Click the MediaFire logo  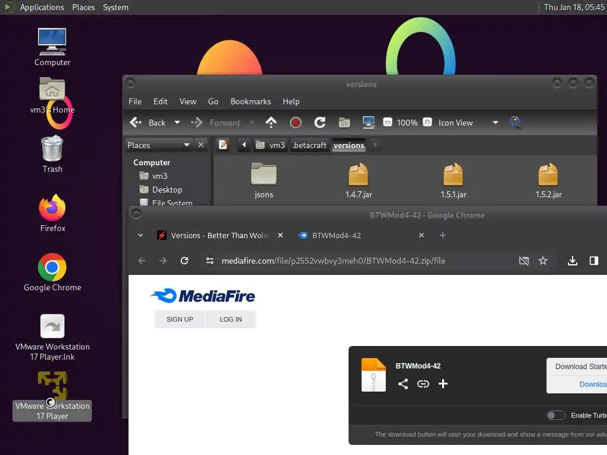tap(203, 296)
